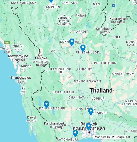Select the pin on Kanchanaburi province

[x=46, y=105]
